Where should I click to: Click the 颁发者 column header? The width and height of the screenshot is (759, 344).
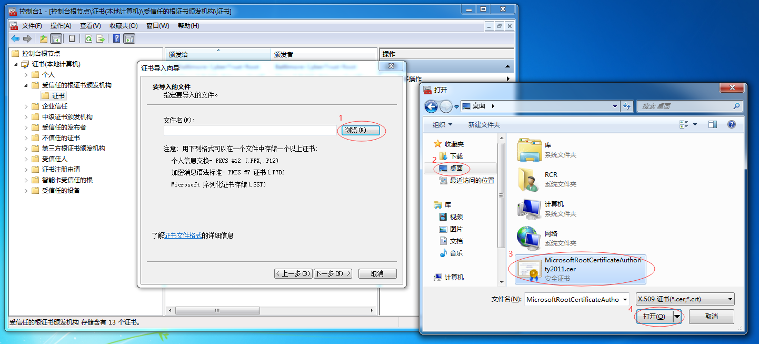[324, 54]
